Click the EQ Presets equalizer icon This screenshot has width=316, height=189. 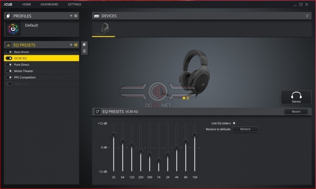pos(8,45)
